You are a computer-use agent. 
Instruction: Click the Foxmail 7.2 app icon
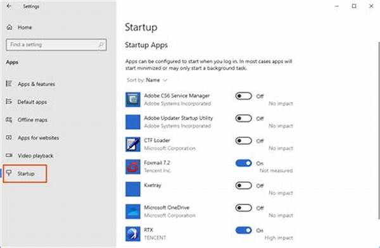(x=133, y=166)
